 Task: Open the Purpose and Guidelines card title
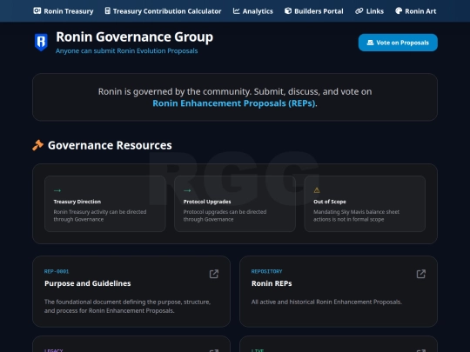[x=88, y=283]
